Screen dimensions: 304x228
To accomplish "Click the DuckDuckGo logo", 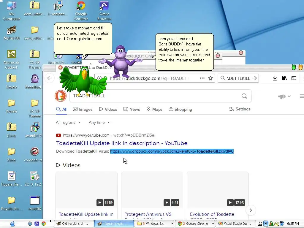I will (x=61, y=96).
